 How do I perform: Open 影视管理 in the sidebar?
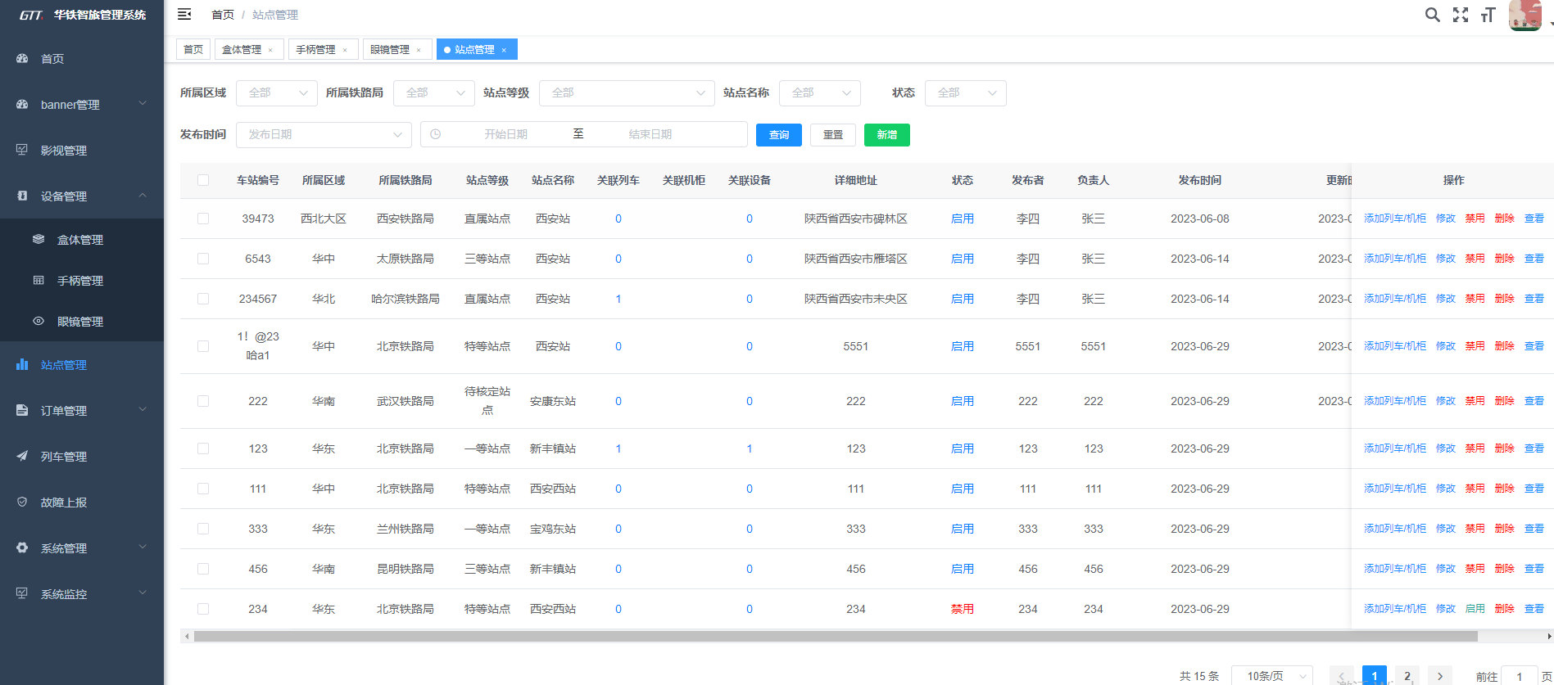click(82, 151)
